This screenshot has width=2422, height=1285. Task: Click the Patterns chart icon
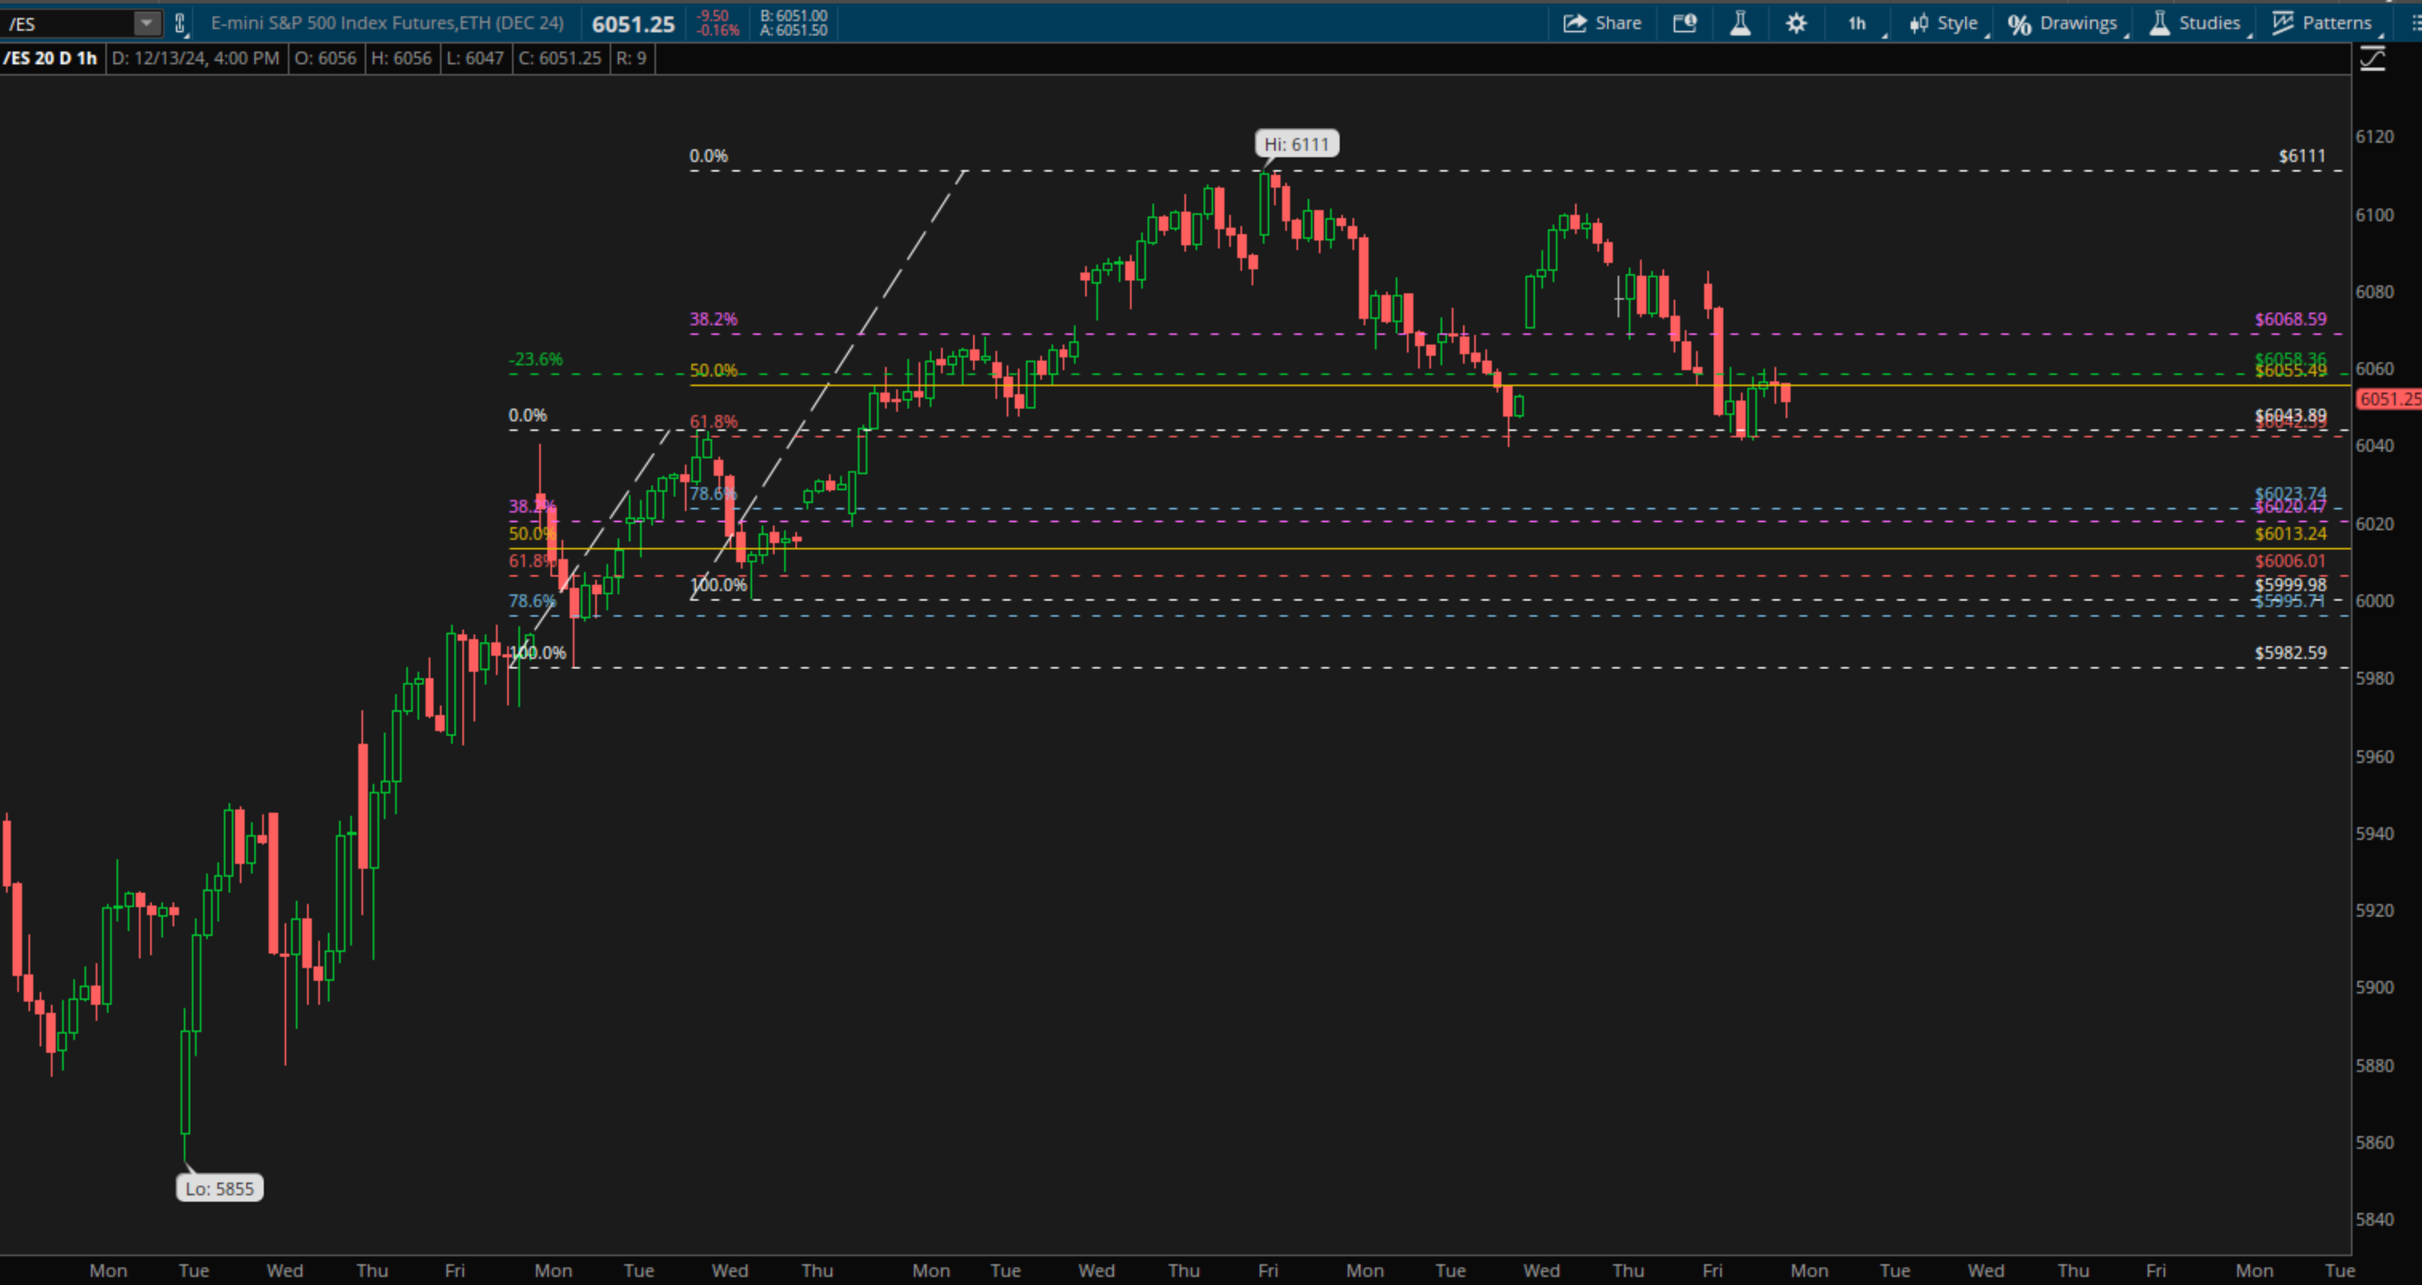coord(2283,24)
